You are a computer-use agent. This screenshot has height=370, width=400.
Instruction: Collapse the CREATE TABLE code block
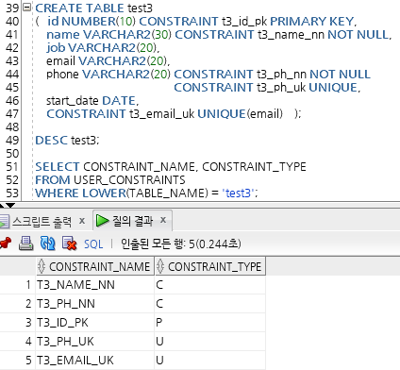[27, 8]
